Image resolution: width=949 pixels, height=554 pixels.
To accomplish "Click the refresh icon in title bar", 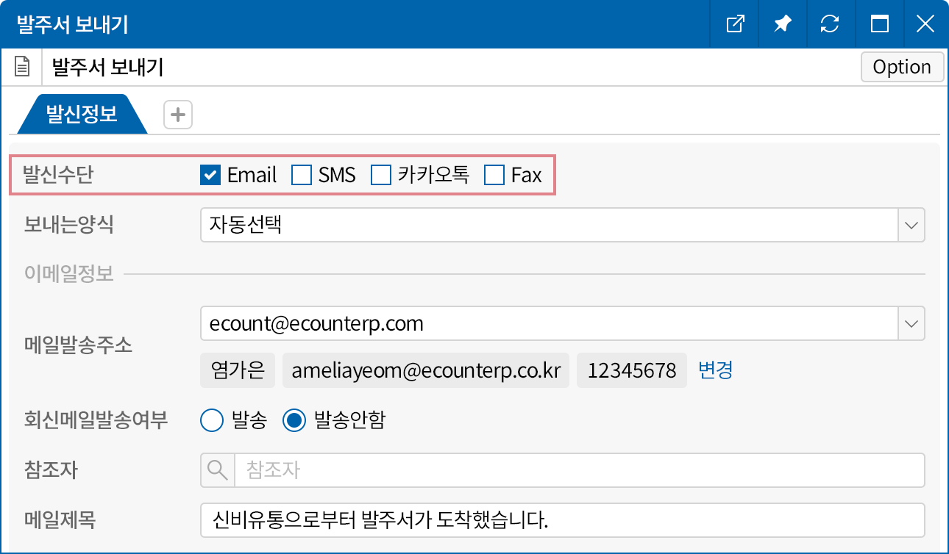I will click(830, 24).
